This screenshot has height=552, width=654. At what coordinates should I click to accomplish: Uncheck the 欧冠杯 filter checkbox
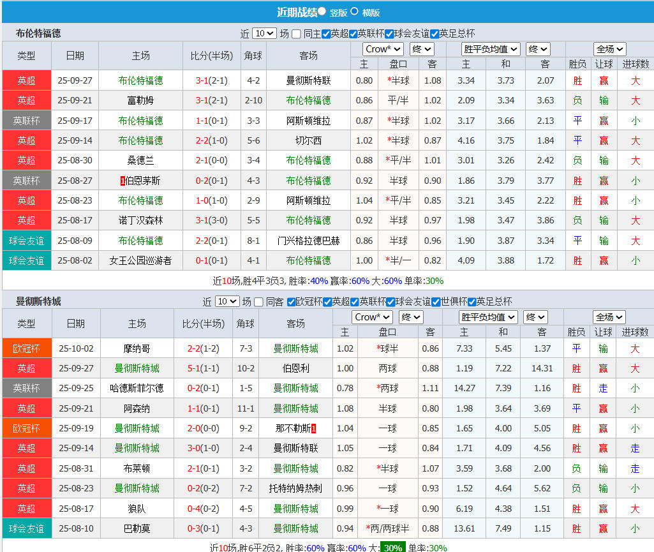292,302
